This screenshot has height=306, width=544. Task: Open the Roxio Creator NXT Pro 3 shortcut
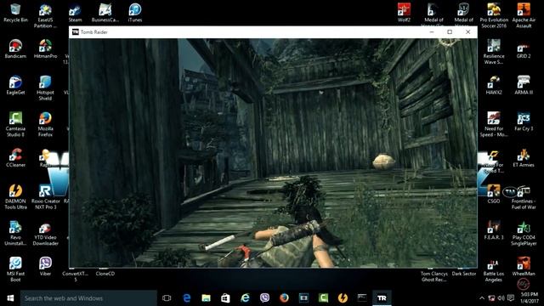tap(45, 197)
